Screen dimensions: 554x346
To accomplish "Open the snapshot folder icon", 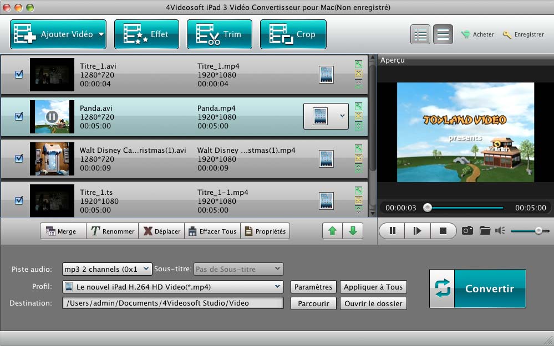I will [485, 231].
